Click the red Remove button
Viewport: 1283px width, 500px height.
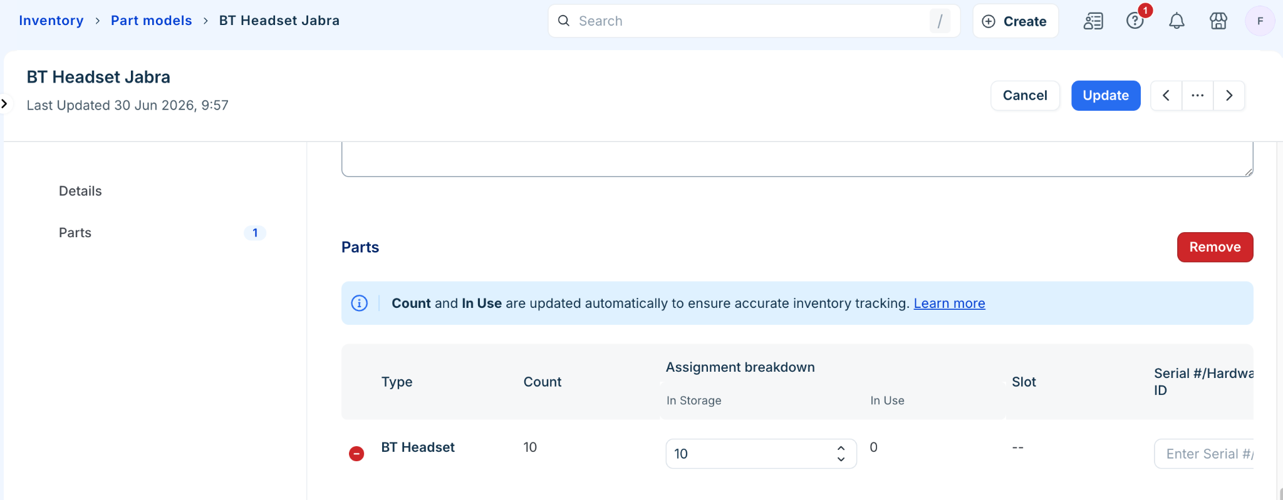1215,247
